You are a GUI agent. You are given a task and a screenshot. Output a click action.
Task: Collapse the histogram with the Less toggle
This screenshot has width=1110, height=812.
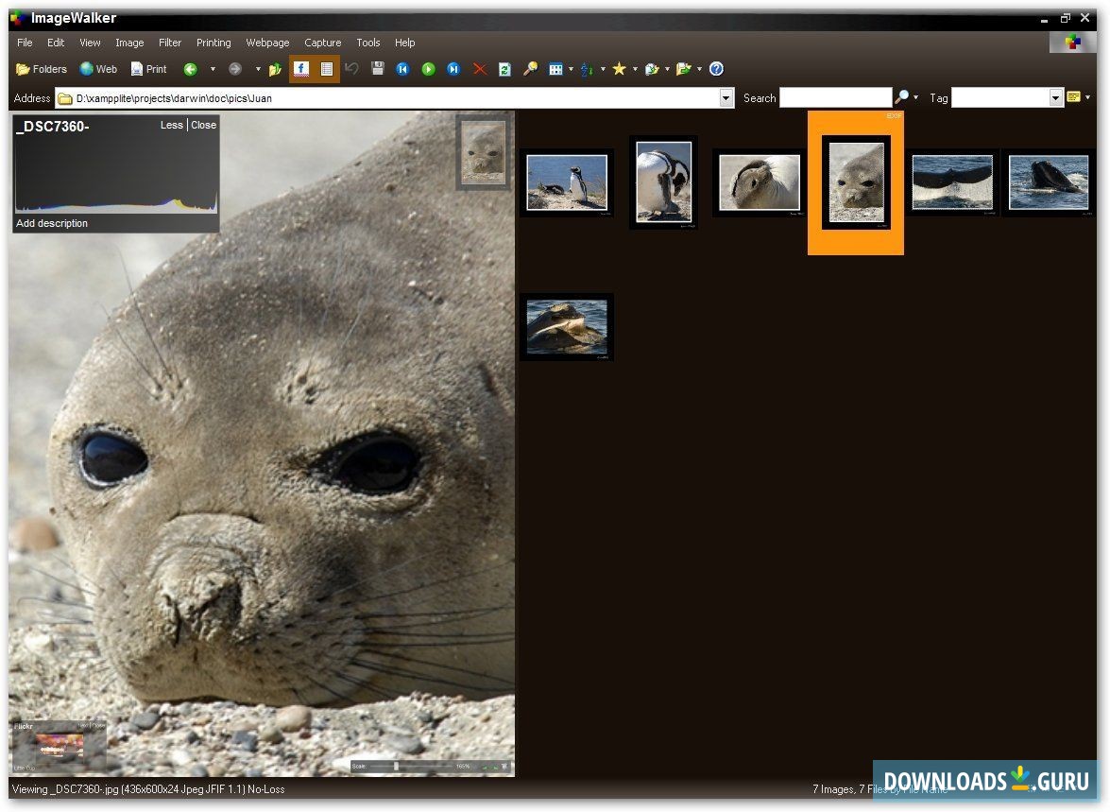[x=171, y=125]
